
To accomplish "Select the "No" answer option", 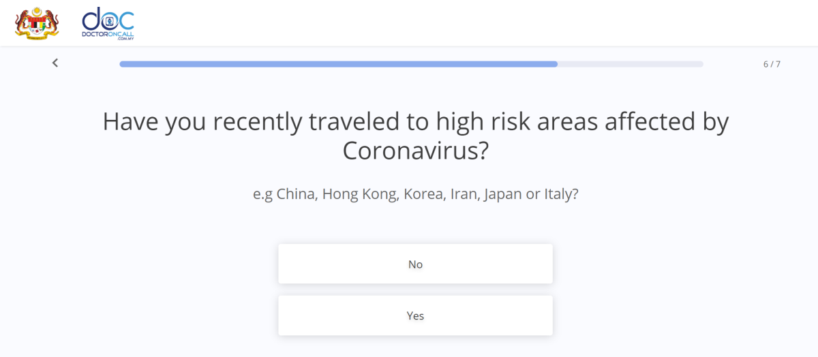I will pos(415,264).
